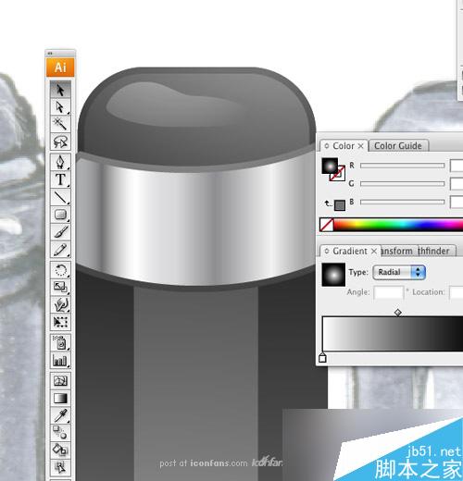Select the Magic Wand tool
The width and height of the screenshot is (463, 481).
point(60,124)
